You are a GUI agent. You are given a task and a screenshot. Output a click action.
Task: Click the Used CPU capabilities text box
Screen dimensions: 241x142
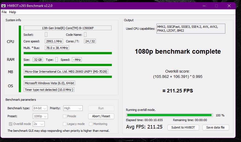pyautogui.click(x=191, y=29)
